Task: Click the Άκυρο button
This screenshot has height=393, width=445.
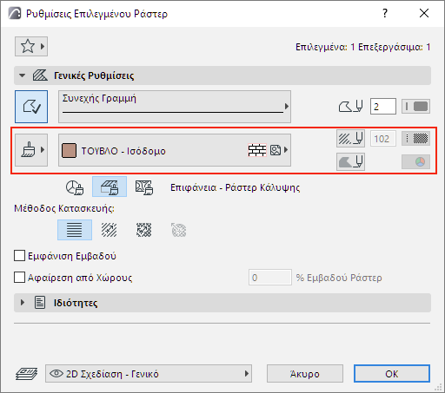Action: click(305, 374)
